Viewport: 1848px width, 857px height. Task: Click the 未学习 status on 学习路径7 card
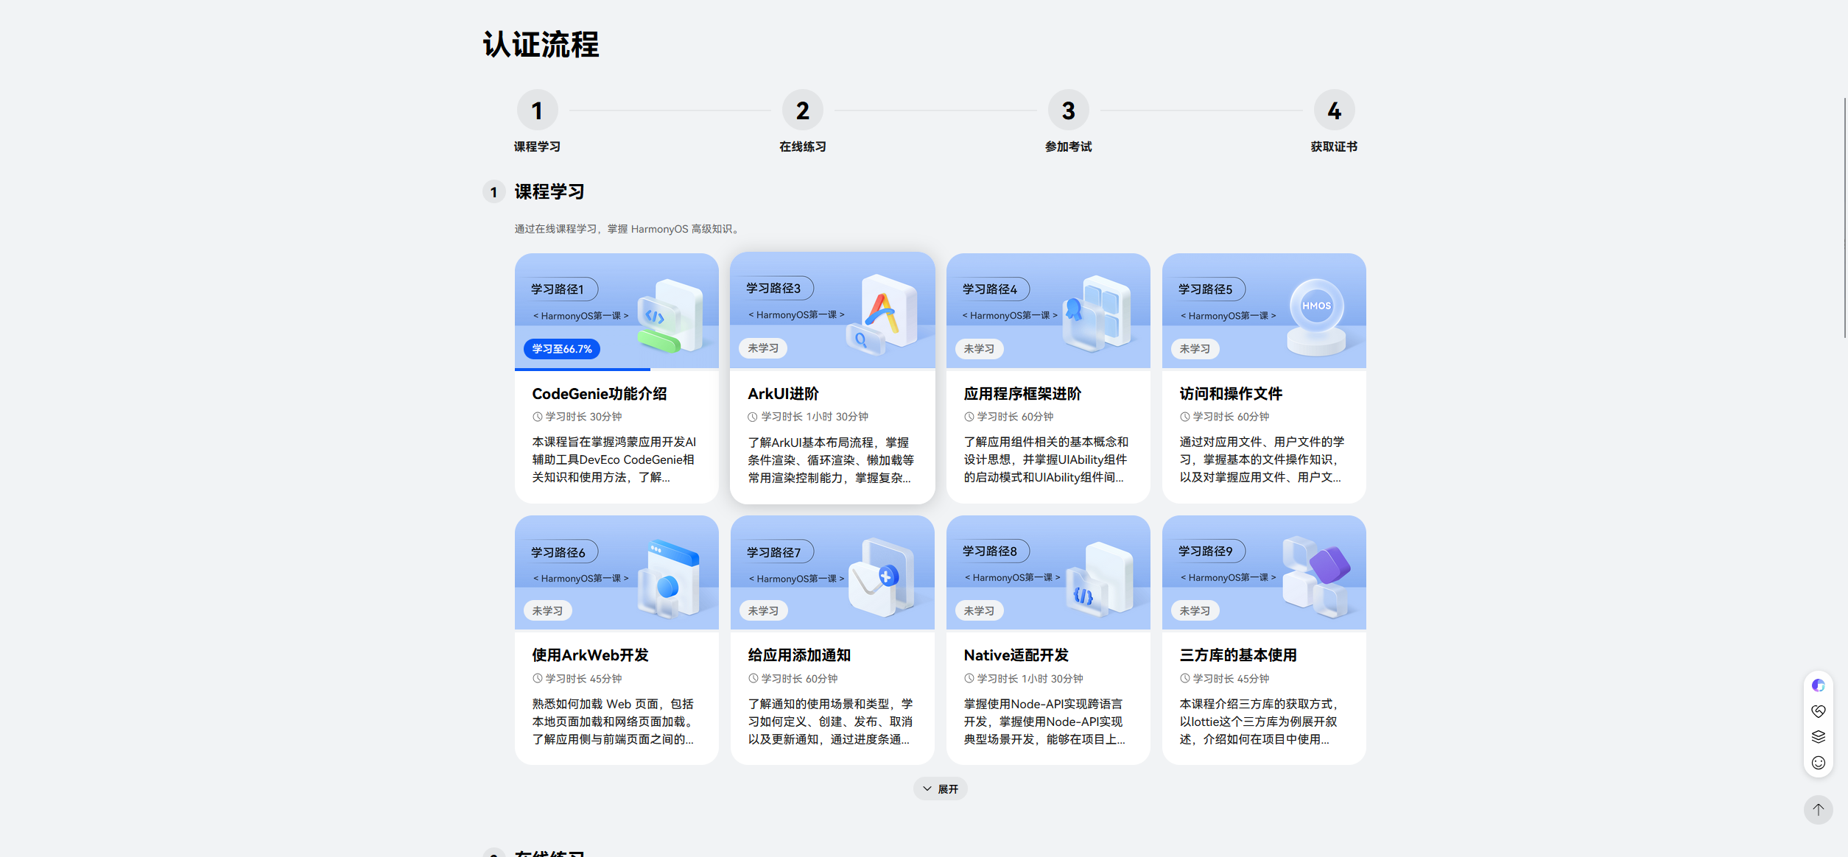tap(763, 611)
